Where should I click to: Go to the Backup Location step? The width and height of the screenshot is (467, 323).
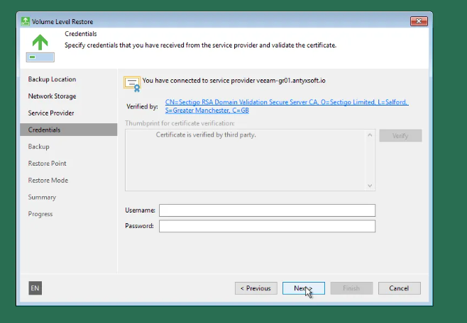tap(52, 79)
